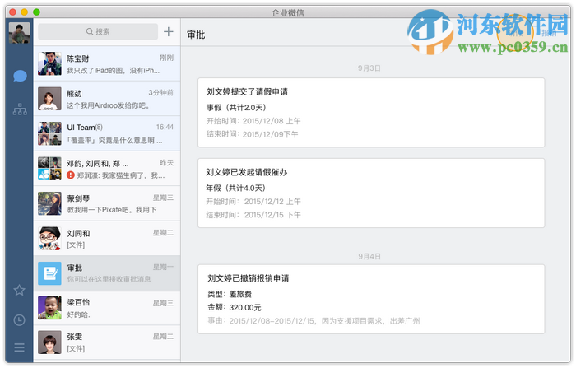Open the 邓韵, 刘同和, 郑... group chat
The height and width of the screenshot is (368, 576).
point(107,169)
